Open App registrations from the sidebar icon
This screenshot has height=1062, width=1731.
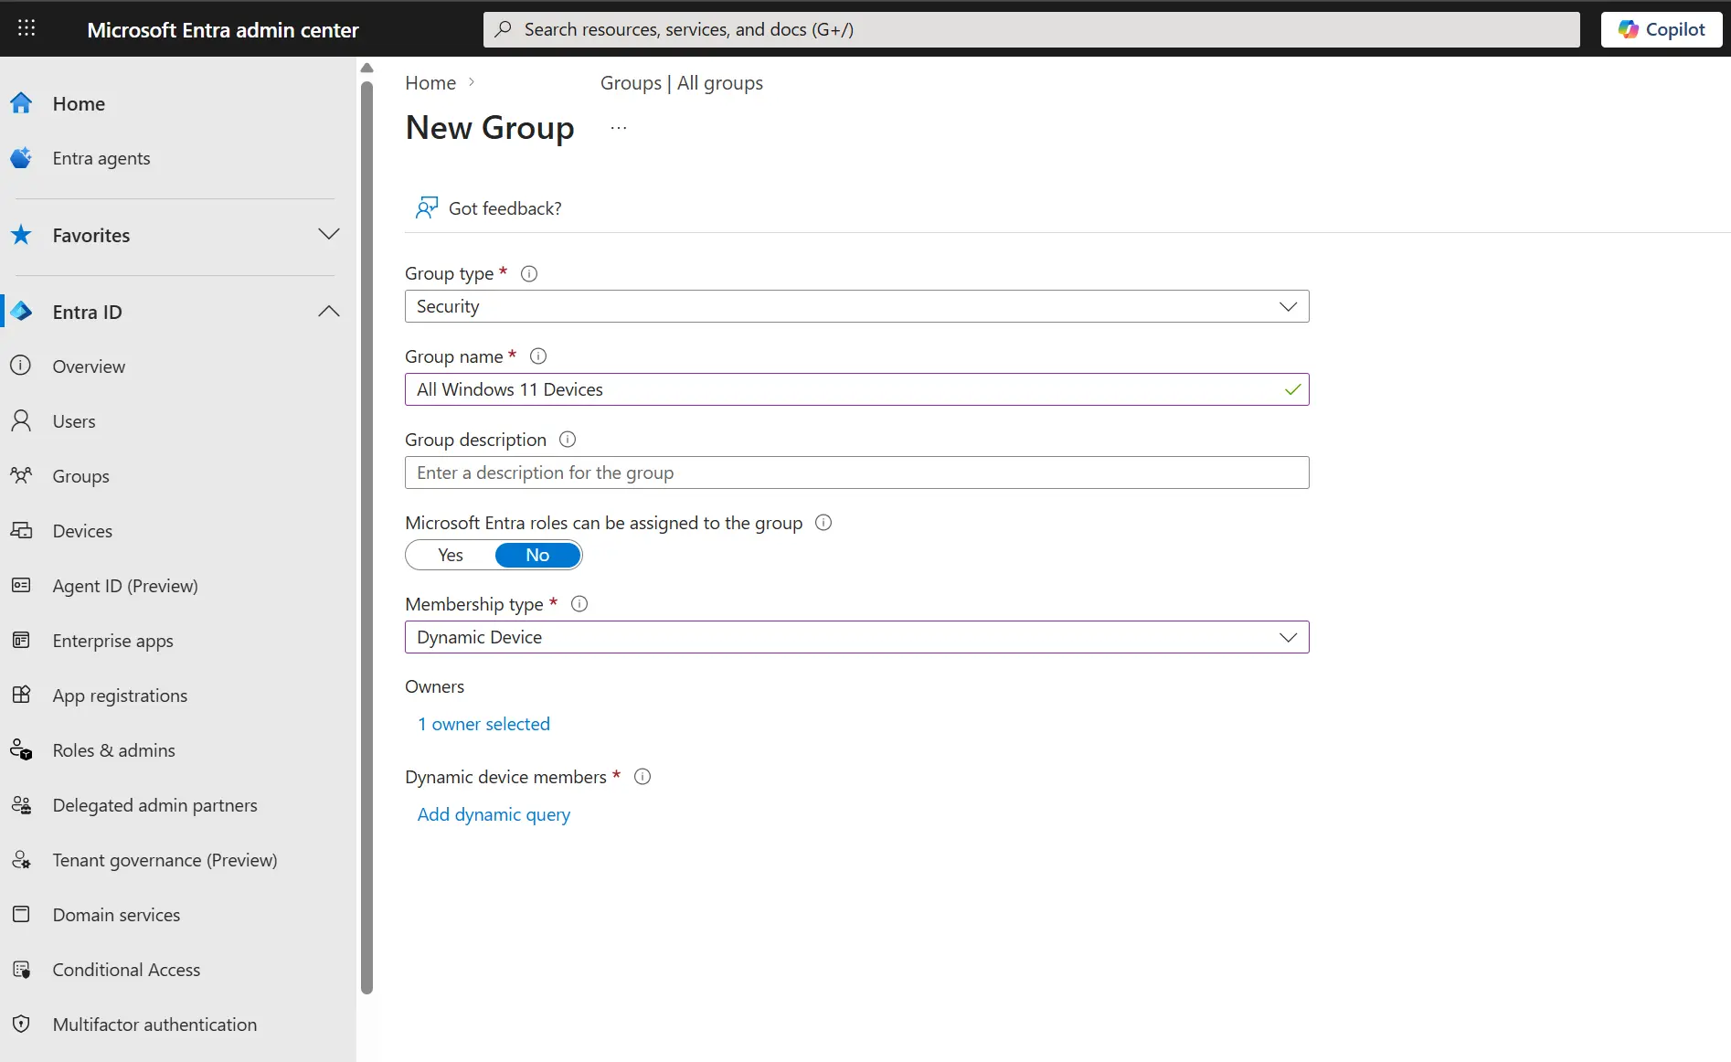22,695
